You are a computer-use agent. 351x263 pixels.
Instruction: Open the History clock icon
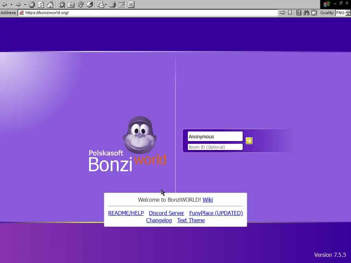coord(89,4)
